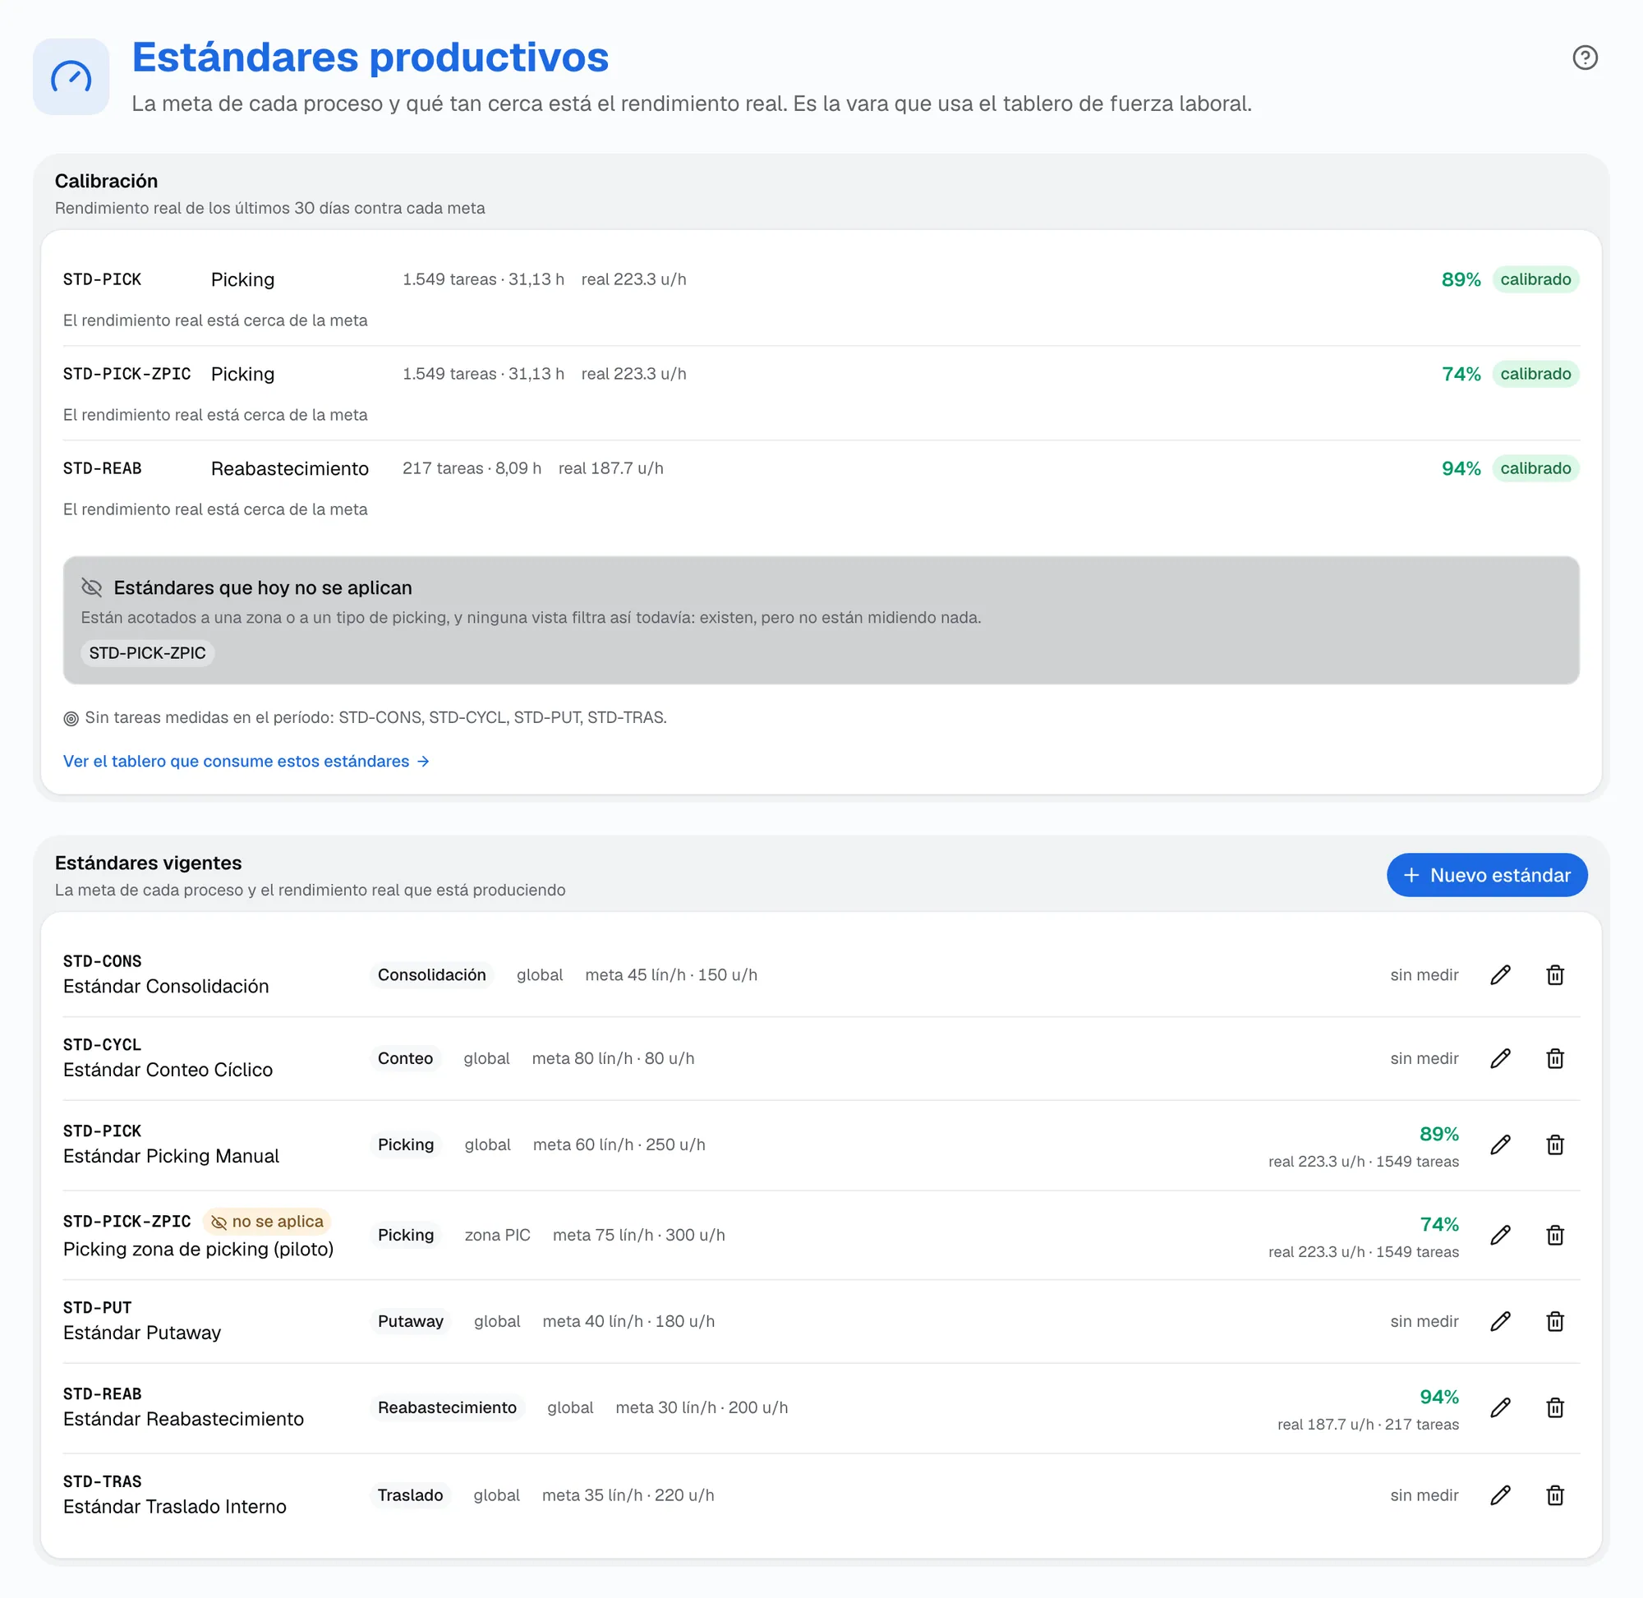This screenshot has height=1598, width=1643.
Task: Edit the STD-REAB Reabastecimiento standard
Action: coord(1500,1407)
